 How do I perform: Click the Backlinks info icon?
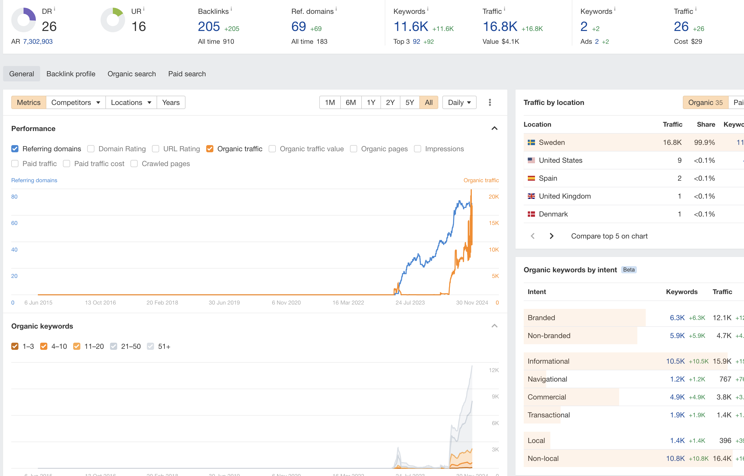pyautogui.click(x=231, y=9)
